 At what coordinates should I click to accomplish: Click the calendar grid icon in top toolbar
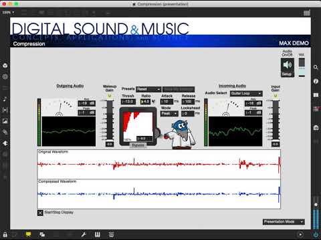[307, 13]
